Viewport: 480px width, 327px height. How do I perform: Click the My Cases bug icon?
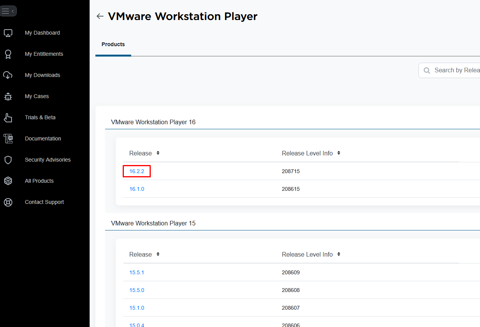pos(8,97)
